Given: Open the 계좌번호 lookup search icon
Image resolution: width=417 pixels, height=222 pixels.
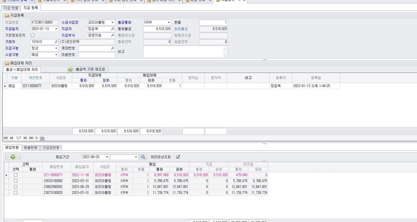Looking at the screenshot, I should pos(112,48).
